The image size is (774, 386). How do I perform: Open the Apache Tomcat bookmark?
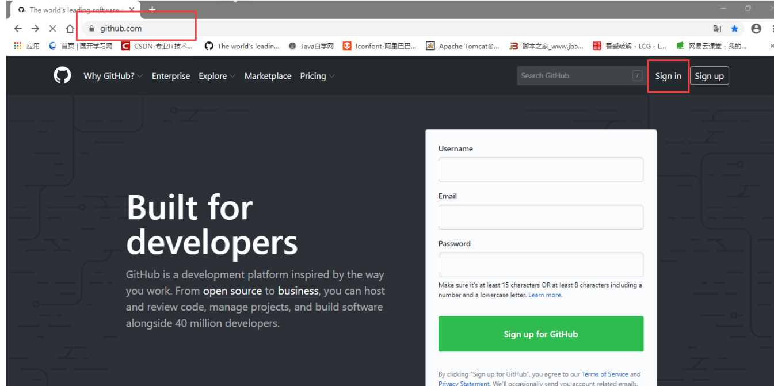click(x=463, y=46)
